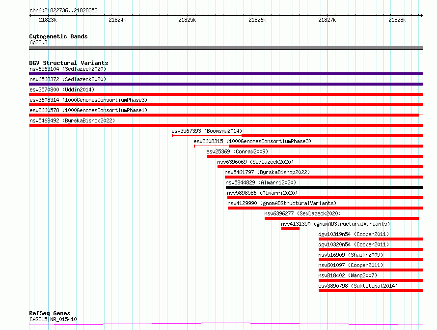Select the esv3567393 thick red bar
Image resolution: width=437 pixels, height=330 pixels.
tap(332, 136)
